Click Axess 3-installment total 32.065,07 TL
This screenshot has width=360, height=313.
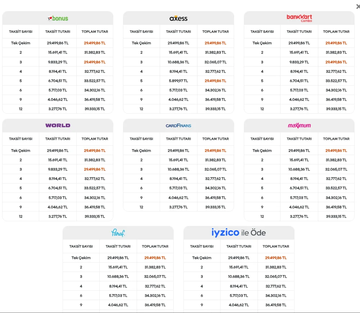tap(215, 62)
